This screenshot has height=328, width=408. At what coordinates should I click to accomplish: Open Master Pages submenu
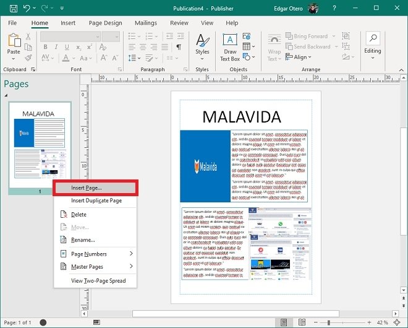click(x=95, y=267)
